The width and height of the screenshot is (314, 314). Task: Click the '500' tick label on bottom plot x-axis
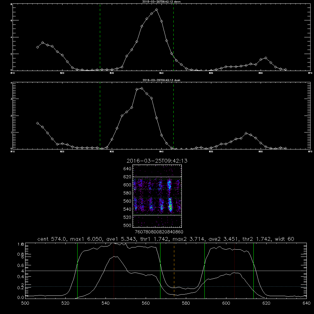pos(25,303)
